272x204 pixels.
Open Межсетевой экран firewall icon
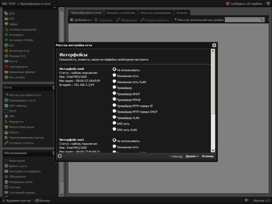[7, 127]
